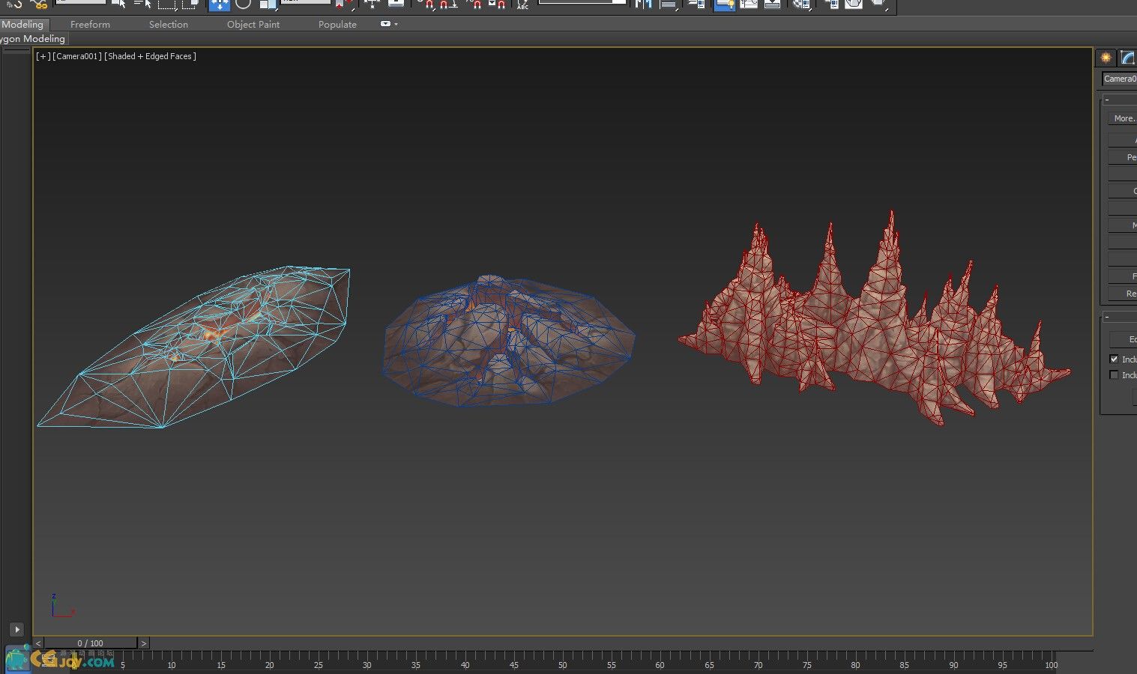
Task: Activate the Select and Scale tool
Action: click(268, 4)
